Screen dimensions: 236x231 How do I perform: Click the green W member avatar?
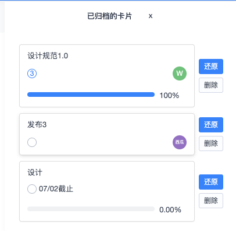[x=180, y=73]
